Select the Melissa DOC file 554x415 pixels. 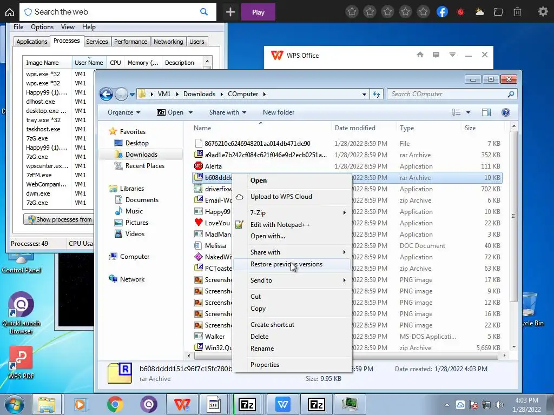tap(215, 246)
